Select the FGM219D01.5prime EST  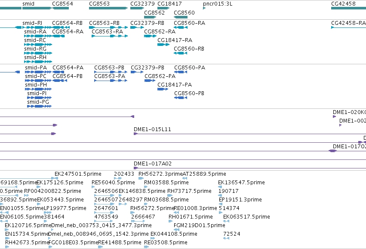pos(199,225)
